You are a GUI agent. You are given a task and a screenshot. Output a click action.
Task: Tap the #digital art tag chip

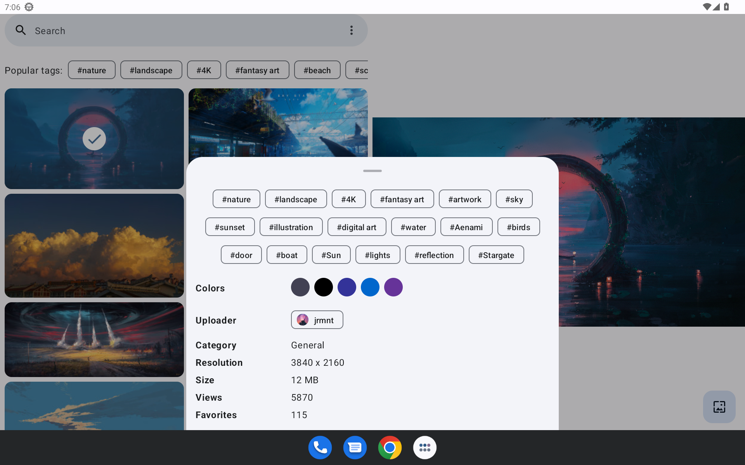356,227
